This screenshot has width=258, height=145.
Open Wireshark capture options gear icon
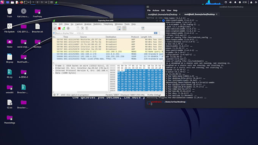tap(68, 28)
